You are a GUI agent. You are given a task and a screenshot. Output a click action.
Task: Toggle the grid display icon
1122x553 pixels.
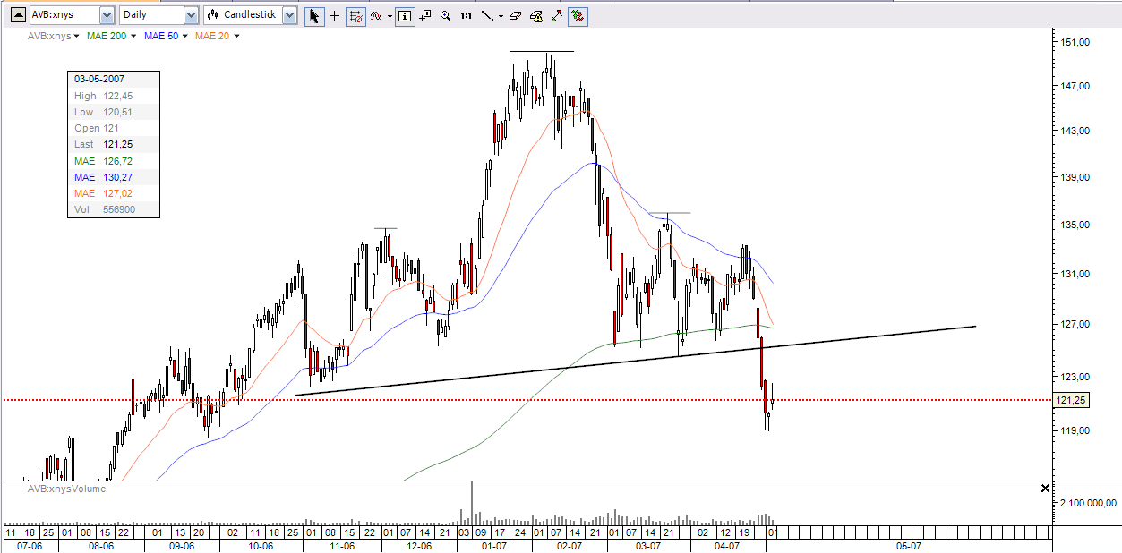tap(355, 15)
